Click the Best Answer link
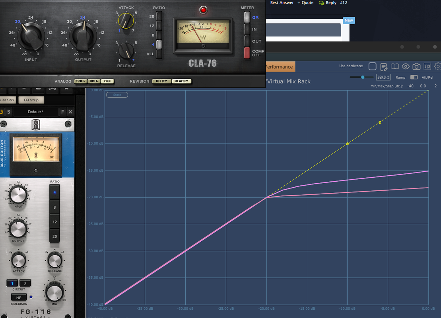The height and width of the screenshot is (318, 441). (x=282, y=2)
